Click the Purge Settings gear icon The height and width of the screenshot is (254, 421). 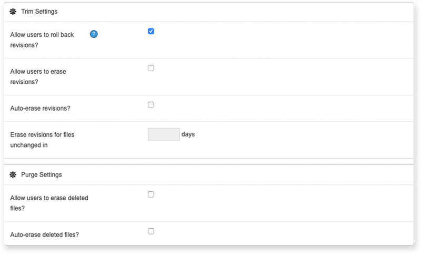(13, 174)
